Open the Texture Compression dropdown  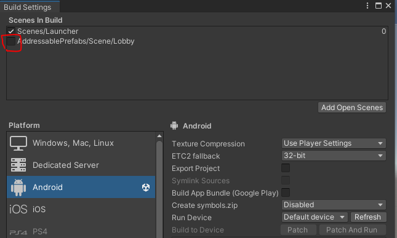334,143
